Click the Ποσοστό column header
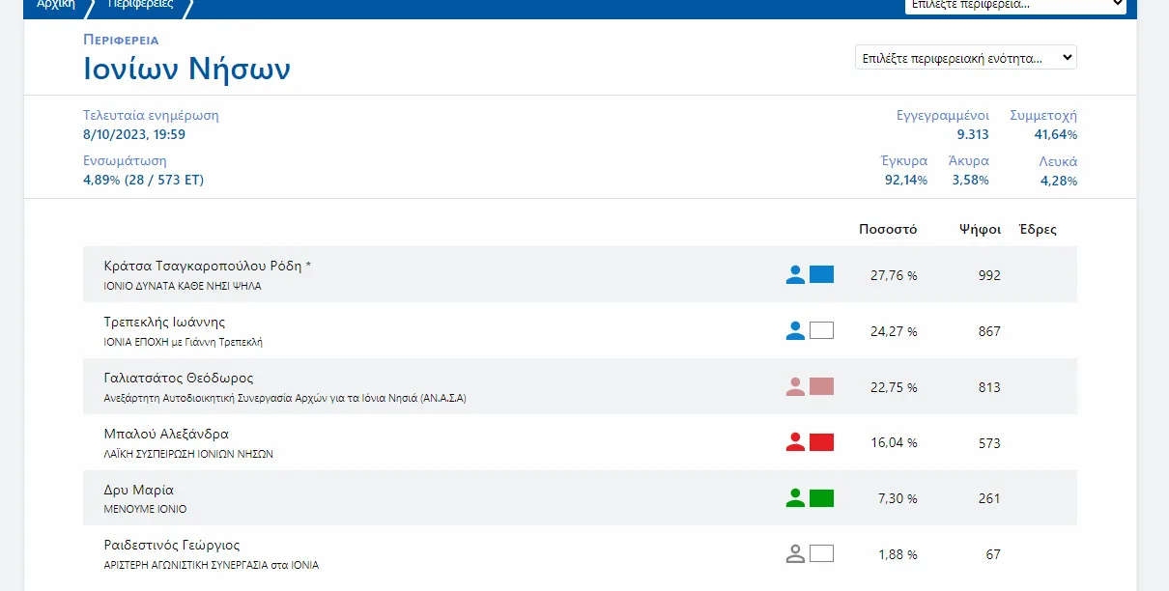 tap(888, 230)
